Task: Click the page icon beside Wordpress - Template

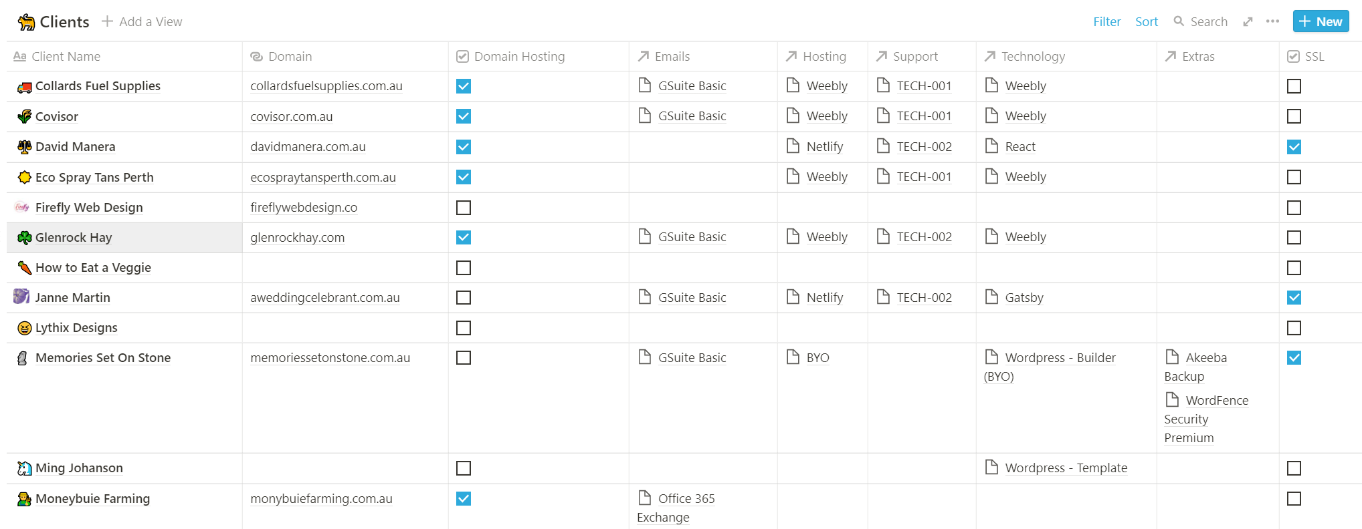Action: 991,467
